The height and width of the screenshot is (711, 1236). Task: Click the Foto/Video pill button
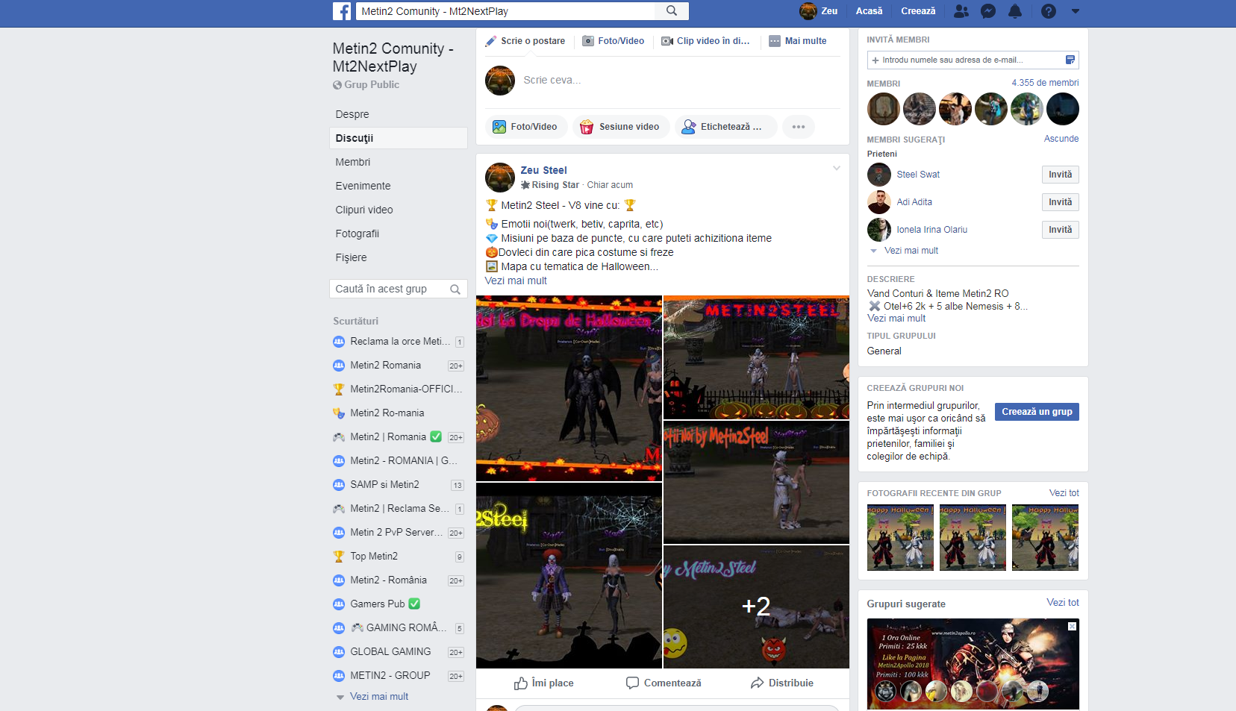525,127
